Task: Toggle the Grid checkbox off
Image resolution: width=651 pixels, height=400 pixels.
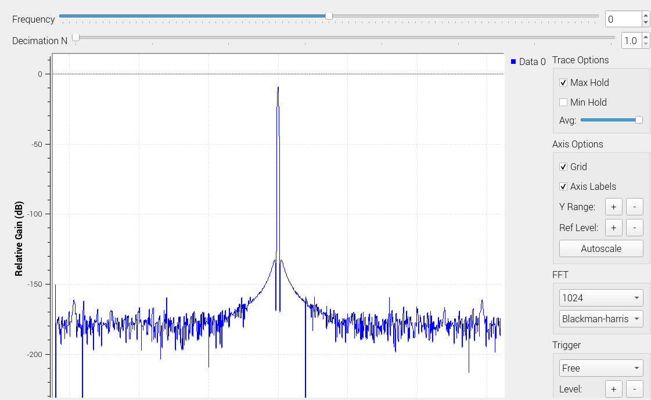Action: (x=563, y=167)
